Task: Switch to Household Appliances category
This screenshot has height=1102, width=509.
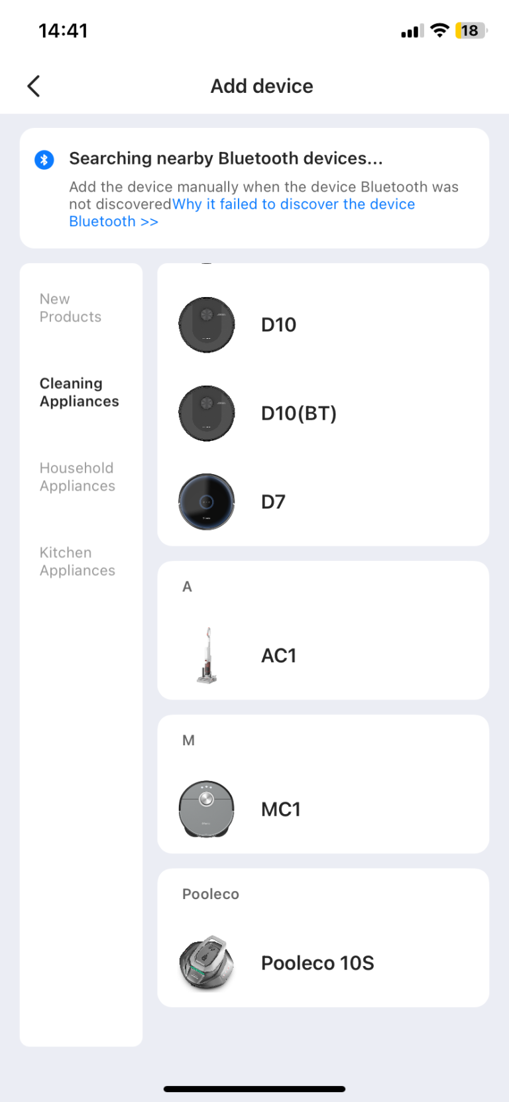Action: coord(78,477)
